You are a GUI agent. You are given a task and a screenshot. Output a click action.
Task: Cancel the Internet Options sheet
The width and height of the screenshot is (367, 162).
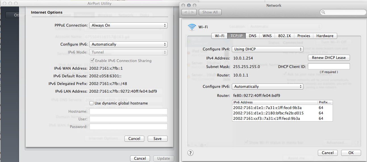coord(134,138)
